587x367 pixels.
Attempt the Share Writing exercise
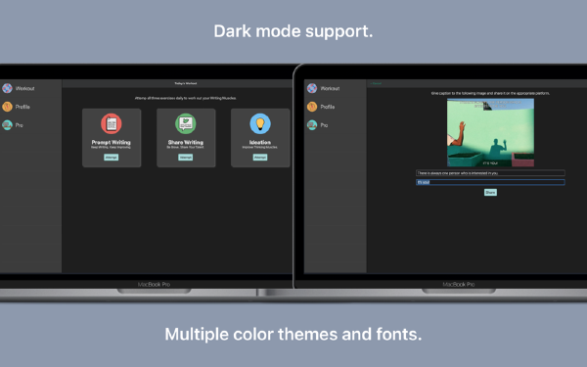(186, 158)
